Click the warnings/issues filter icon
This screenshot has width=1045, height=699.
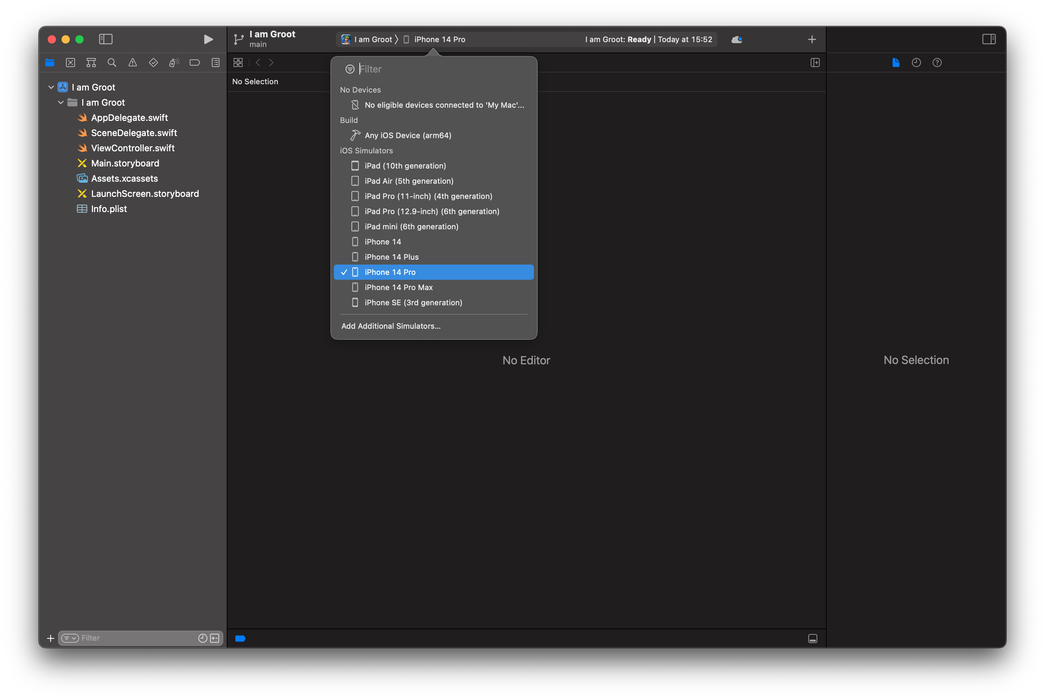[x=132, y=63]
